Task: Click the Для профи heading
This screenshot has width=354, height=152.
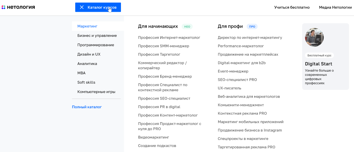Action: click(230, 26)
